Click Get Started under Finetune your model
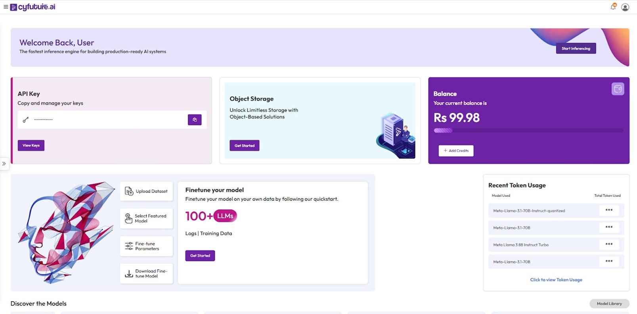 pyautogui.click(x=200, y=256)
